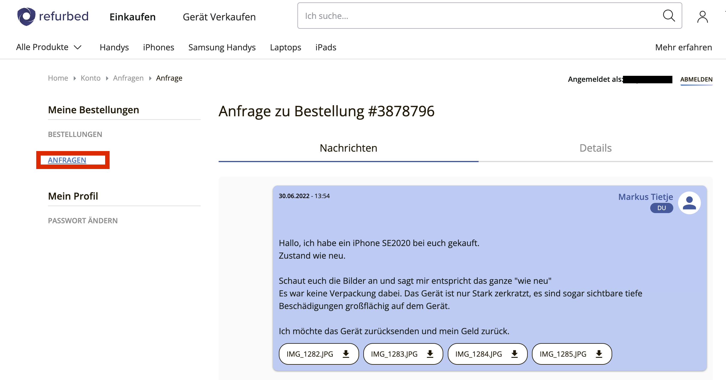Download IMG_1284.JPG attachment
726x380 pixels.
(x=488, y=354)
